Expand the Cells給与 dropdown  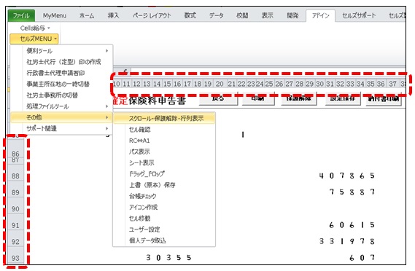pos(35,28)
